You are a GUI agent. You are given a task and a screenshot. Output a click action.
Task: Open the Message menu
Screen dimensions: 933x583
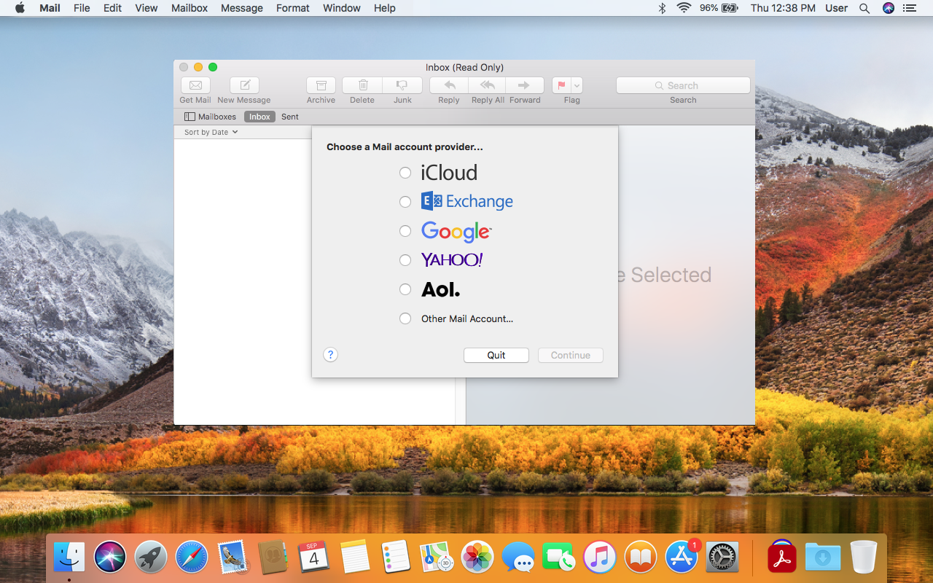pos(242,8)
